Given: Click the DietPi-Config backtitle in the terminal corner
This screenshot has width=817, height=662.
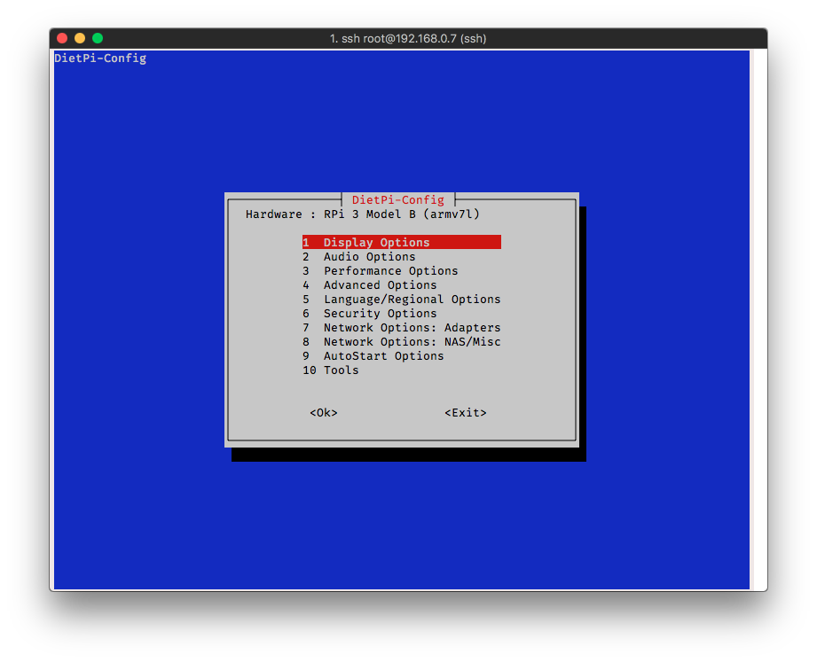Looking at the screenshot, I should coord(100,58).
